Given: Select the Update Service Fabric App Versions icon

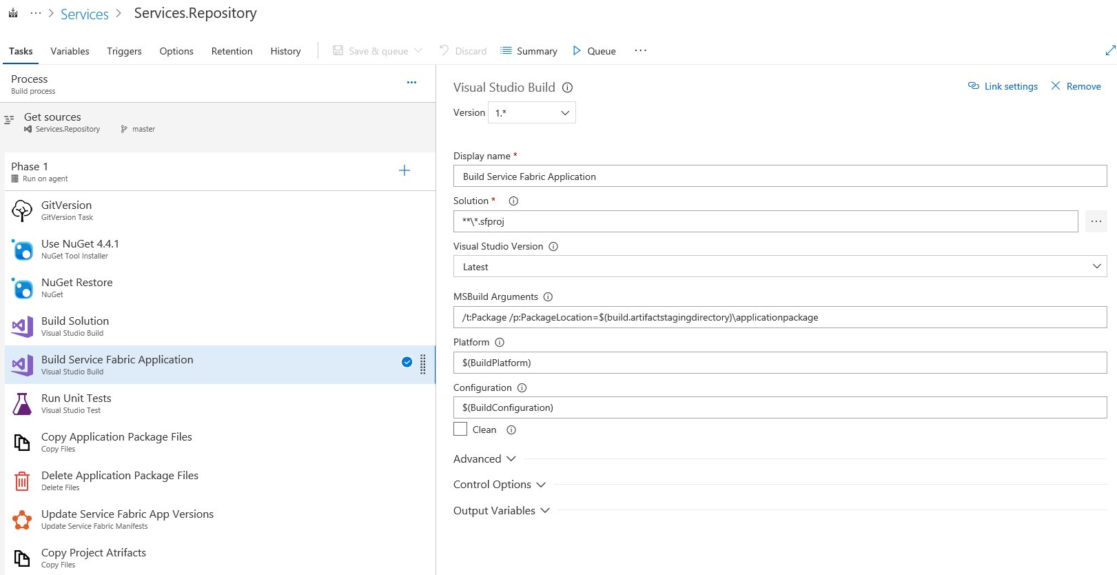Looking at the screenshot, I should click(22, 520).
